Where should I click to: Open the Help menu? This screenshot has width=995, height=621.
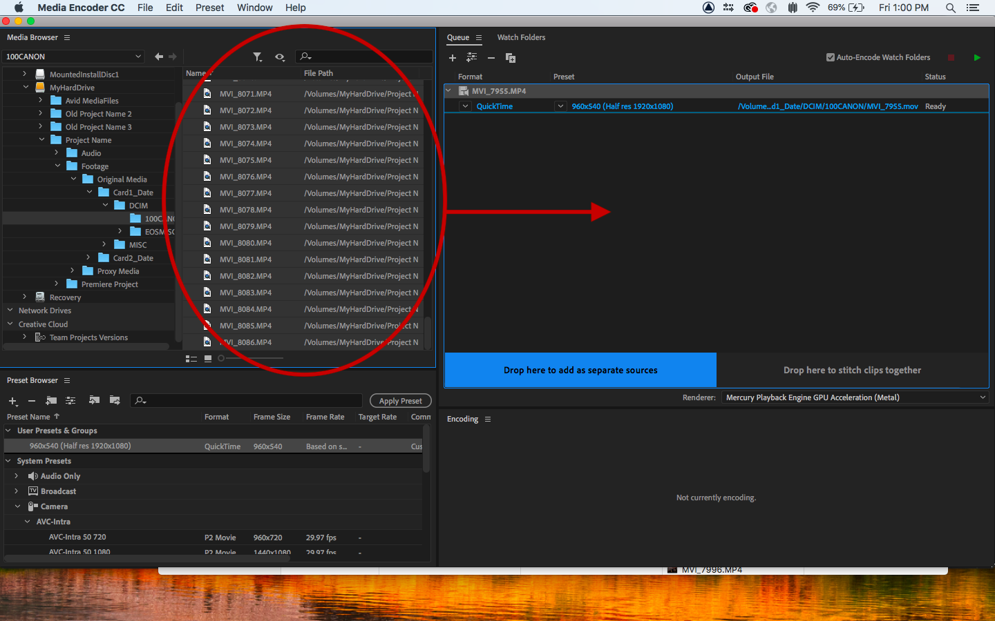(x=295, y=8)
